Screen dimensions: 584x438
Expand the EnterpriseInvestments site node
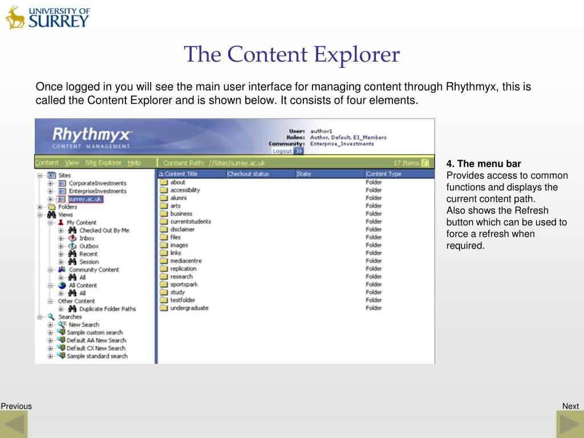click(x=50, y=191)
